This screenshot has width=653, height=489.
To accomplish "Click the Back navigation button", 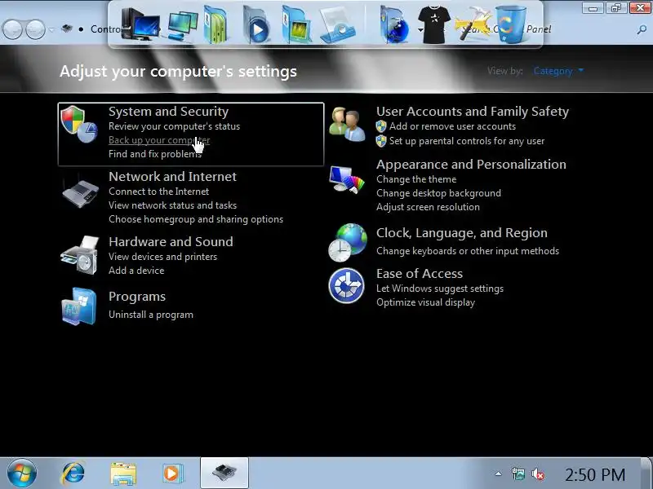I will 12,29.
